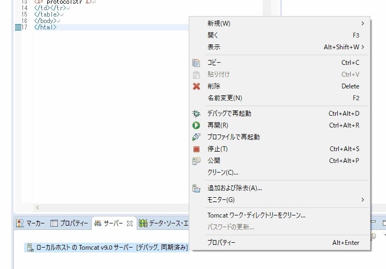Click the サーバー tab icon
The image size is (386, 269).
[x=98, y=223]
